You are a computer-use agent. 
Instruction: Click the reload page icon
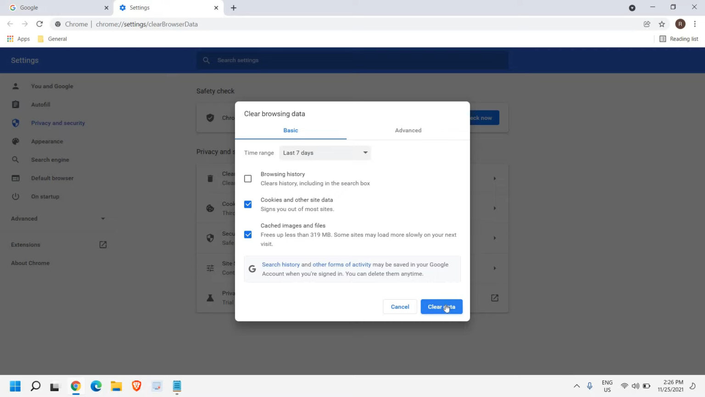tap(39, 24)
